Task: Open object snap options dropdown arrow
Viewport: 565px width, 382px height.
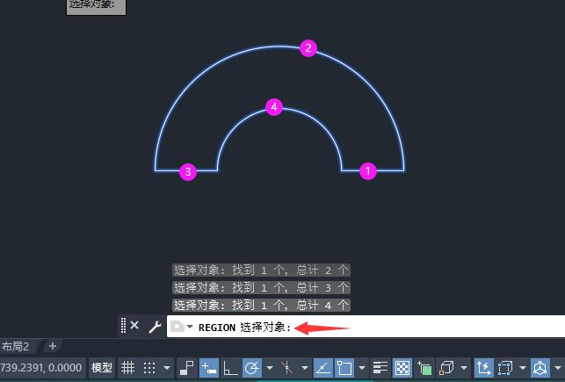Action: coord(362,368)
